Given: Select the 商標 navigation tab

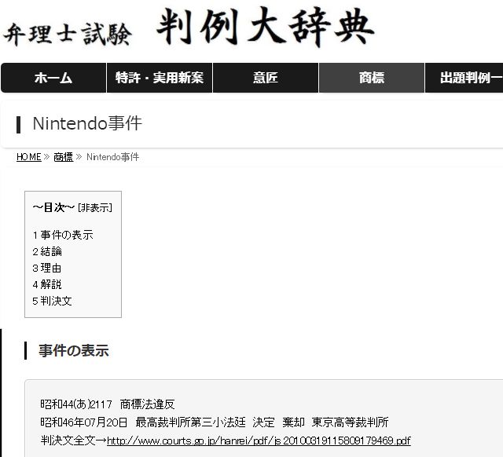Looking at the screenshot, I should click(x=372, y=78).
